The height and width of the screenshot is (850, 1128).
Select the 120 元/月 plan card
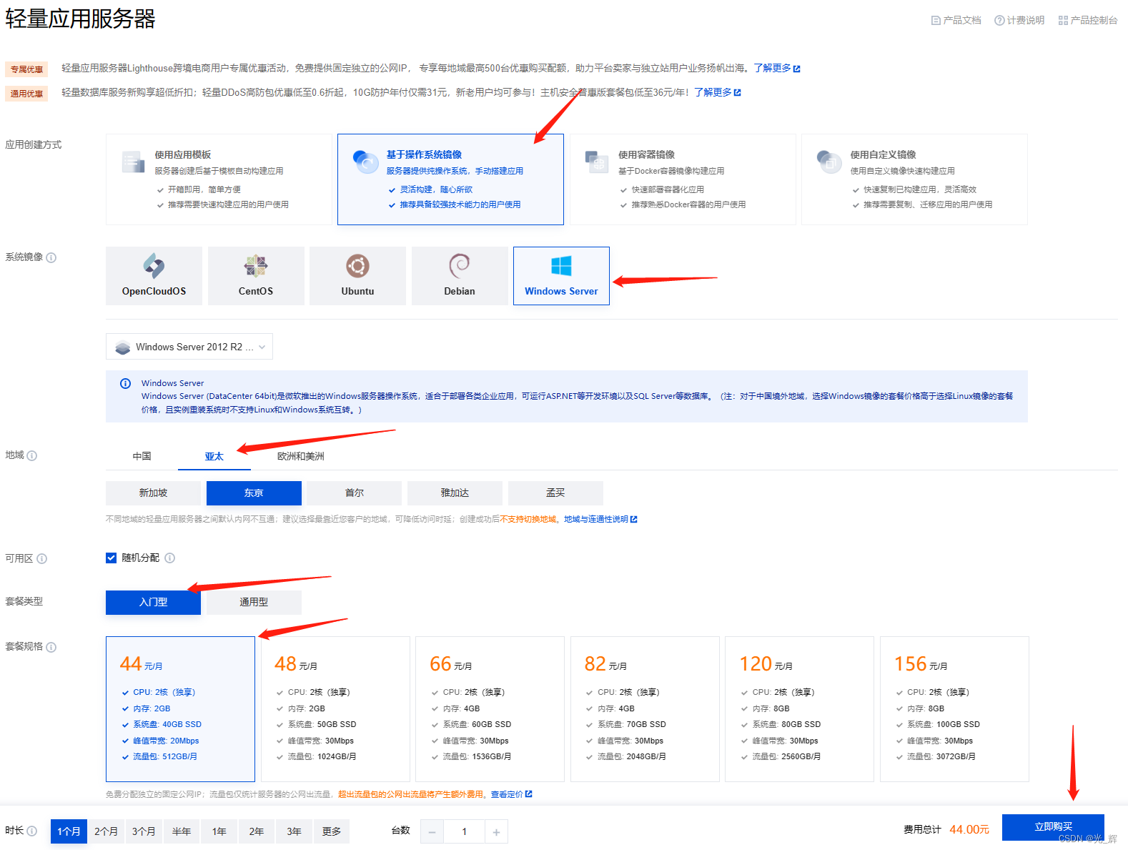(799, 709)
